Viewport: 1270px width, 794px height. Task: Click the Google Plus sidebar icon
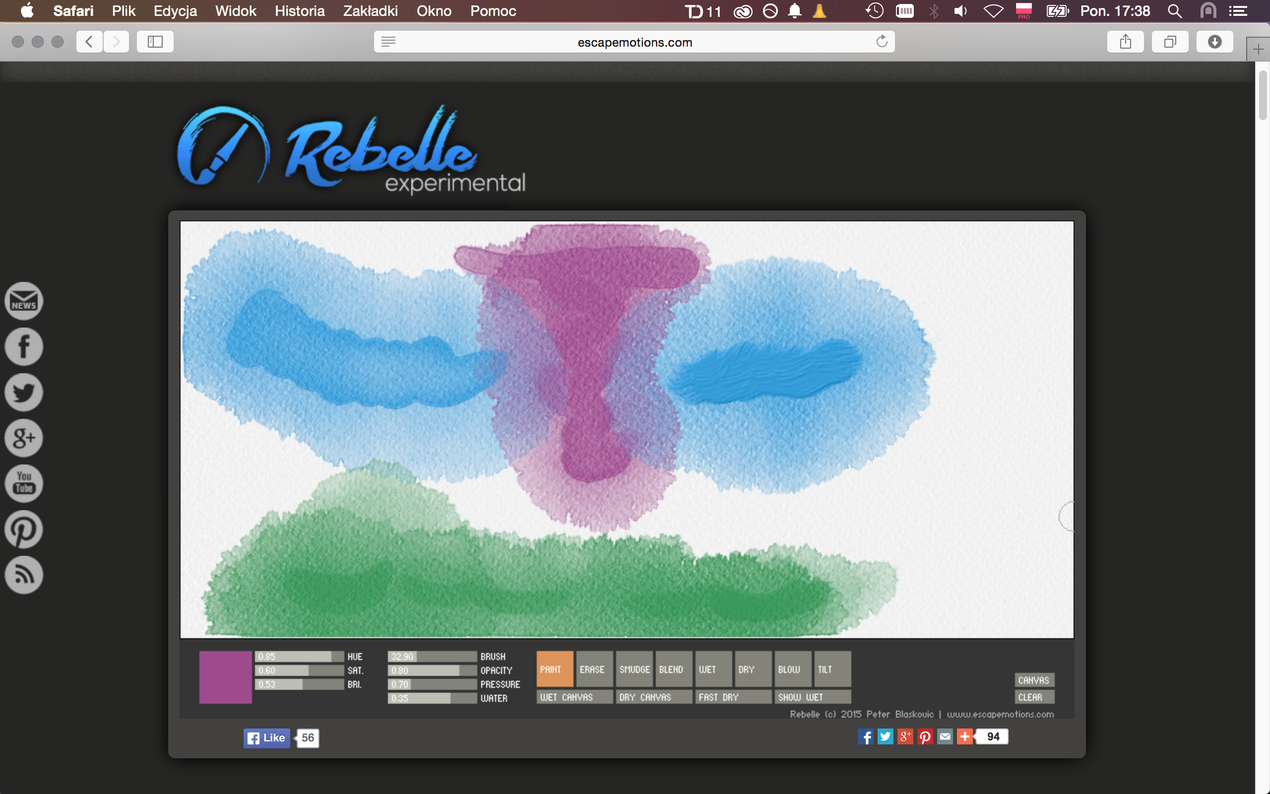point(24,438)
